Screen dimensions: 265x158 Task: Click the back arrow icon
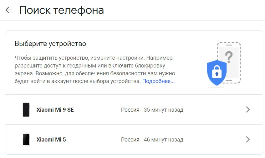(8, 10)
